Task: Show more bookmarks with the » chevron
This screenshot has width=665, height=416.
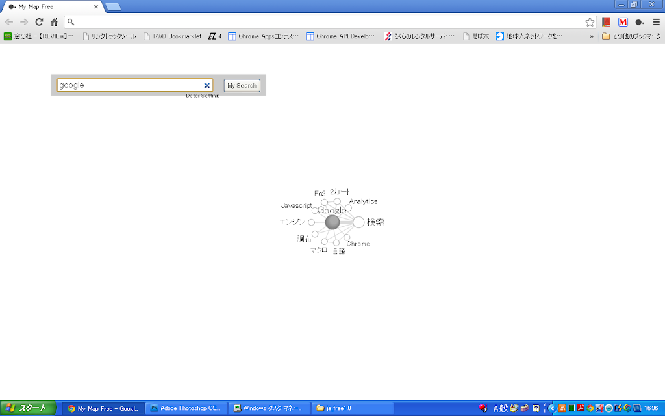Action: click(591, 36)
